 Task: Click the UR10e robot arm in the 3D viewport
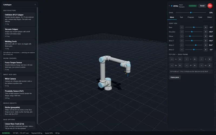[x=103, y=72]
